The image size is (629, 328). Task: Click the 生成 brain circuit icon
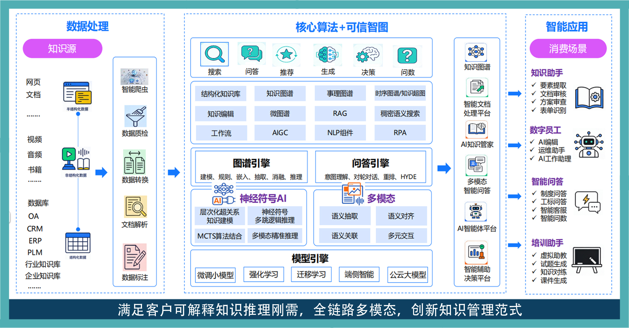click(327, 55)
